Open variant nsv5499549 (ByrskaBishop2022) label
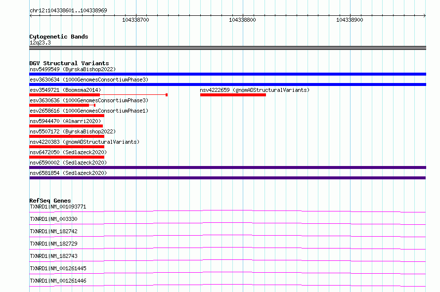Image resolution: width=440 pixels, height=292 pixels. pyautogui.click(x=73, y=69)
